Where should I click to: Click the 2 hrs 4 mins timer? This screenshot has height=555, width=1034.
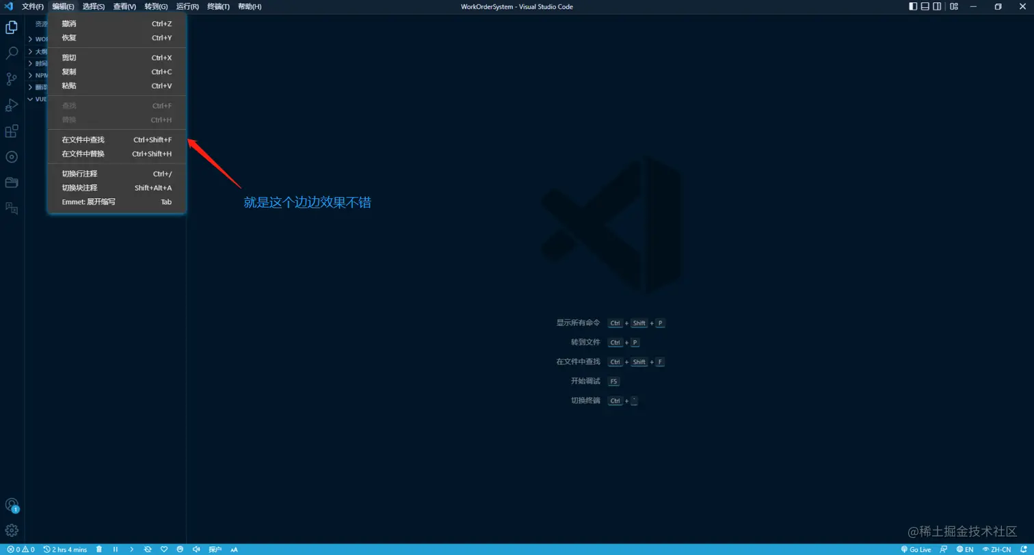pos(65,550)
